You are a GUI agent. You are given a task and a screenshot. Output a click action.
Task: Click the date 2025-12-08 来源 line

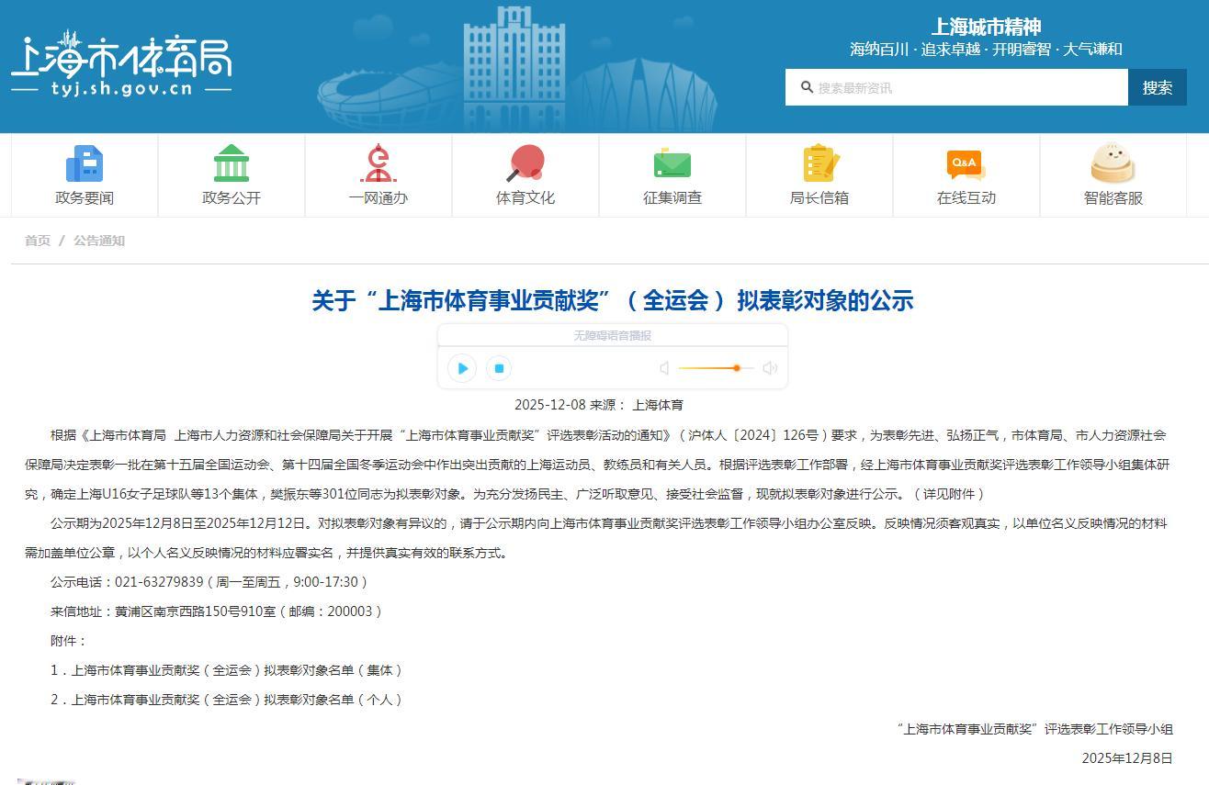(599, 405)
